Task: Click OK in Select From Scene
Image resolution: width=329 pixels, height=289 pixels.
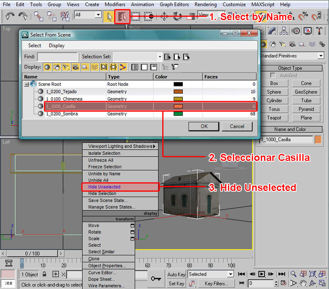Action: 204,126
